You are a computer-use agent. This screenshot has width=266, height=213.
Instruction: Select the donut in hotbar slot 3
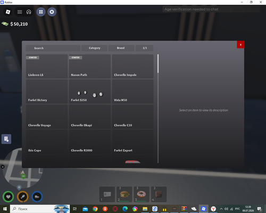[142, 194]
